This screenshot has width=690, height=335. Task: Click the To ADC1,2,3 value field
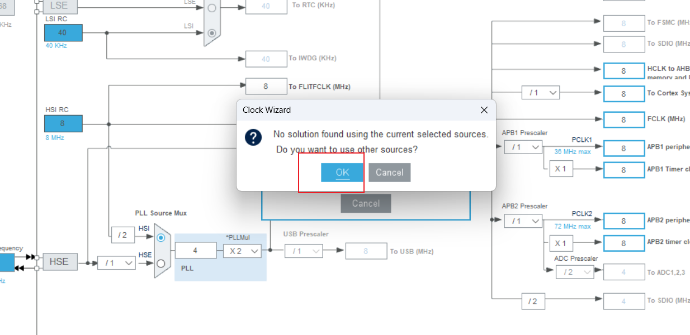tap(624, 272)
